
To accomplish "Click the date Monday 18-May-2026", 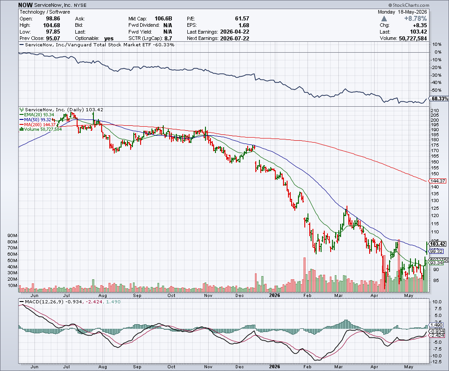I will pyautogui.click(x=402, y=12).
